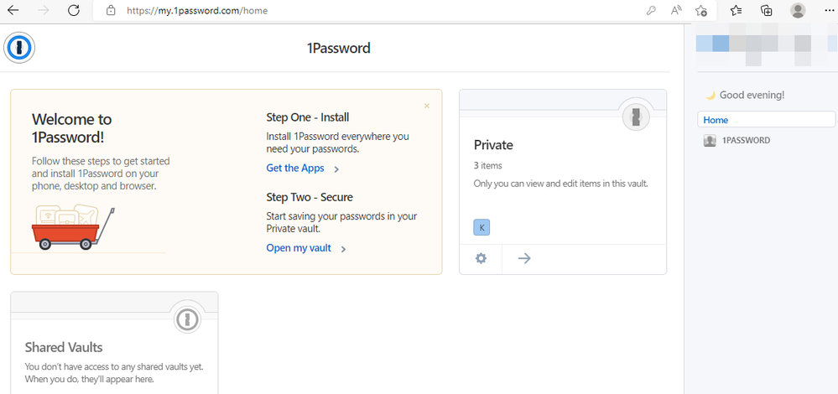
Task: Click the Open my vault link
Action: point(299,248)
